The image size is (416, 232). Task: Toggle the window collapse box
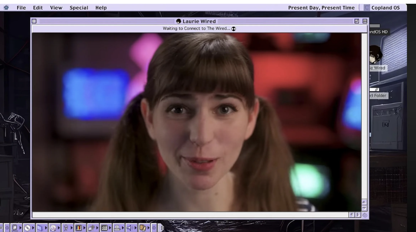[365, 21]
